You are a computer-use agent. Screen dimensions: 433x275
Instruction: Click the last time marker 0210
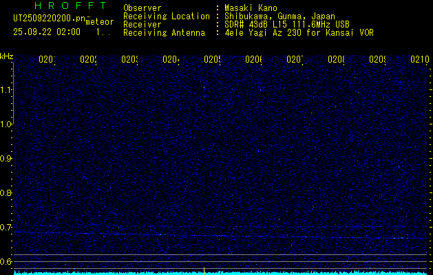419,60
